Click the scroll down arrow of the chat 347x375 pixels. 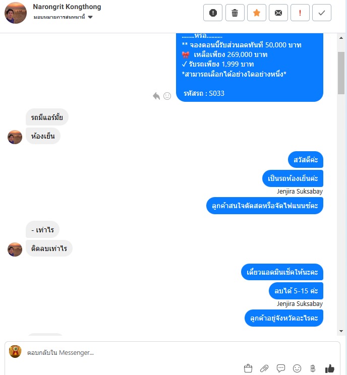click(341, 331)
